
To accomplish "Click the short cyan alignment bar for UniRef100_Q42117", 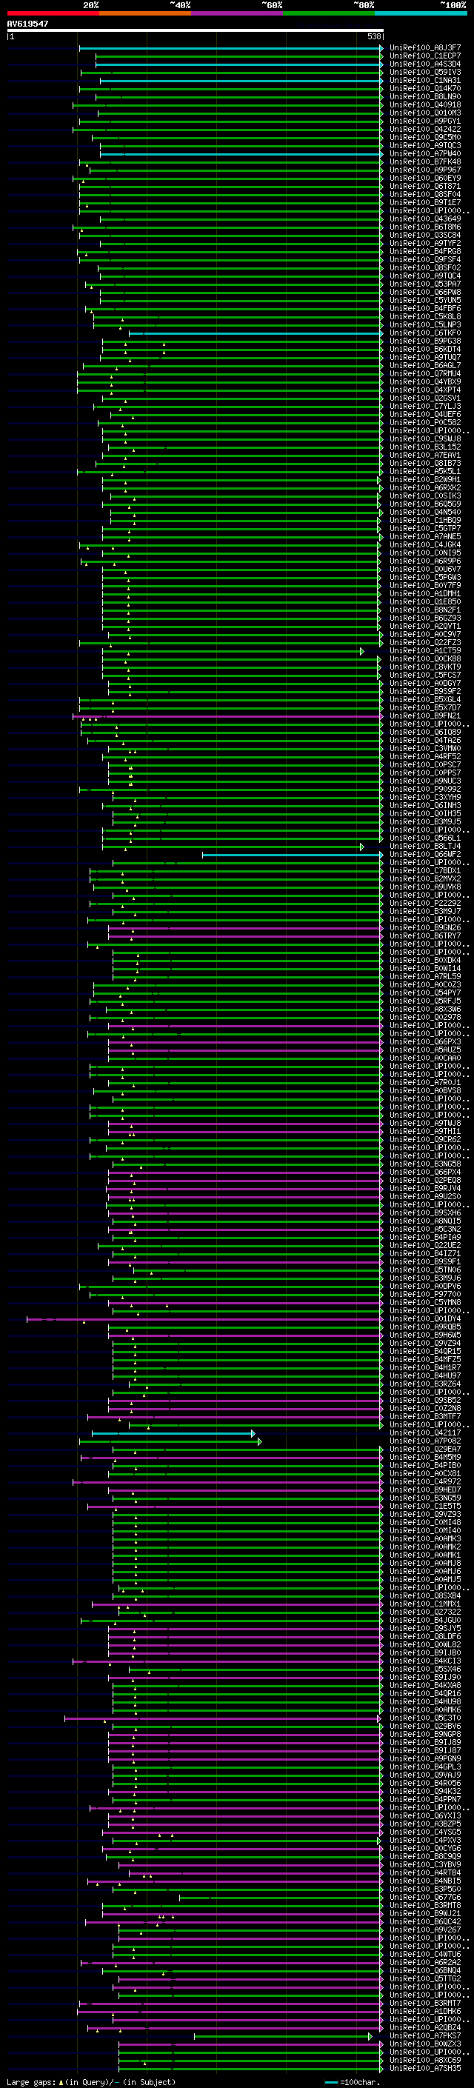I will tap(173, 1433).
